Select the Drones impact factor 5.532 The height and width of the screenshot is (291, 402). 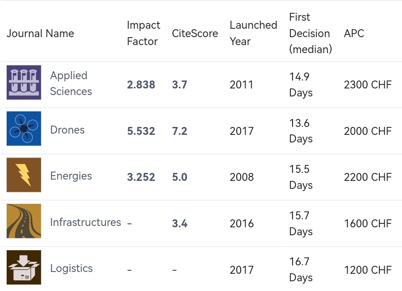pyautogui.click(x=141, y=131)
